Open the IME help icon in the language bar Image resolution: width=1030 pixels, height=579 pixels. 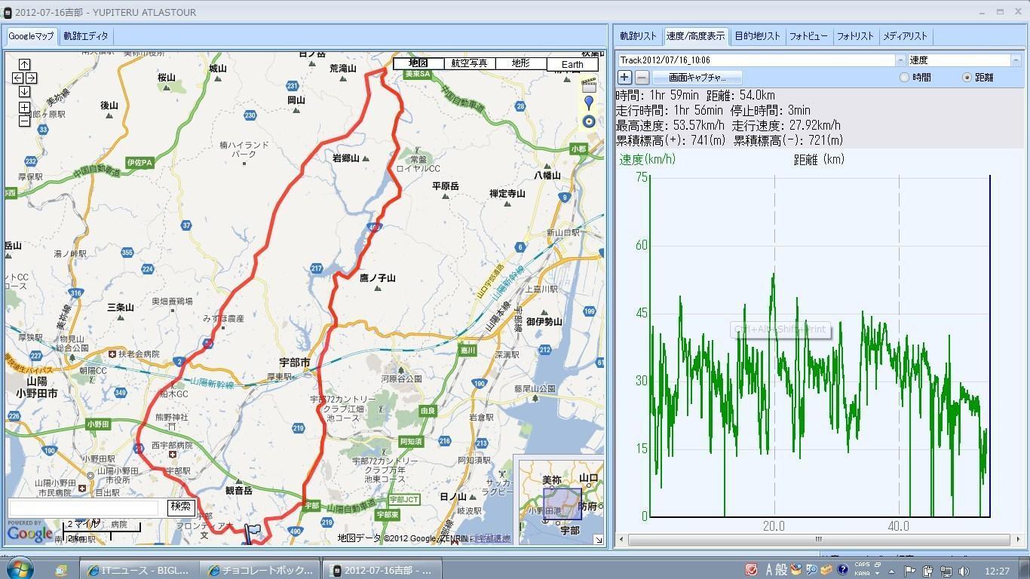tap(842, 570)
